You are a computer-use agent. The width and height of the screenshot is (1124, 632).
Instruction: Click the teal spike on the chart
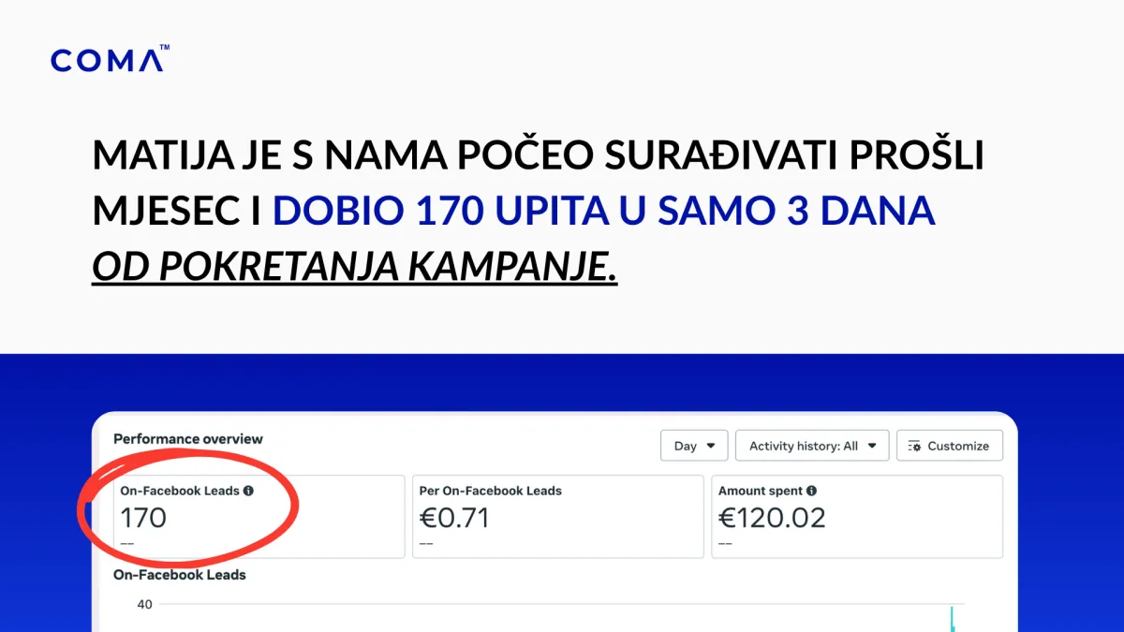[x=952, y=619]
